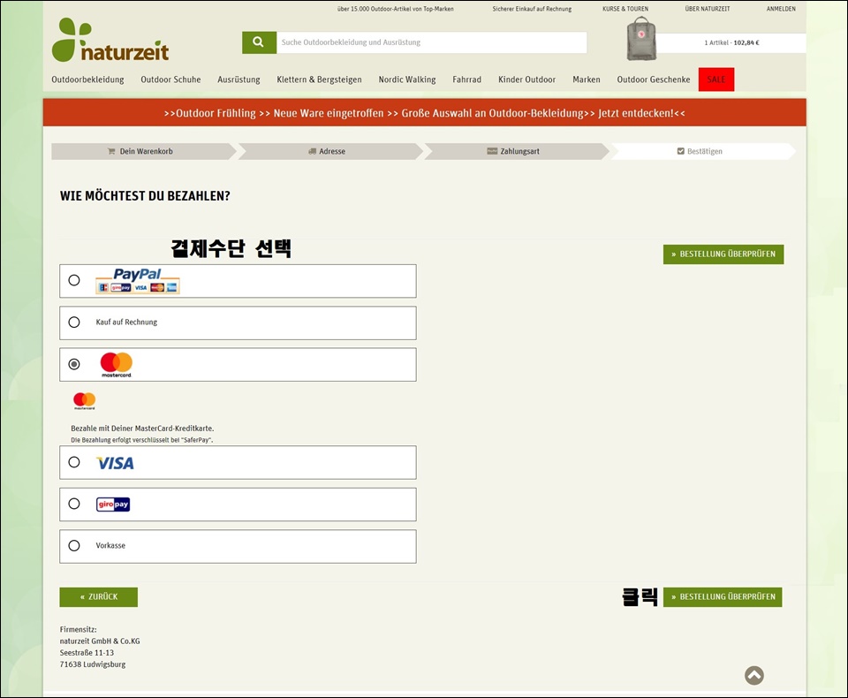The image size is (848, 698).
Task: Select the Mastercard radio button
Action: (74, 364)
